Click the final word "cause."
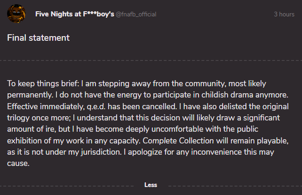This screenshot has height=195, width=302. point(18,164)
